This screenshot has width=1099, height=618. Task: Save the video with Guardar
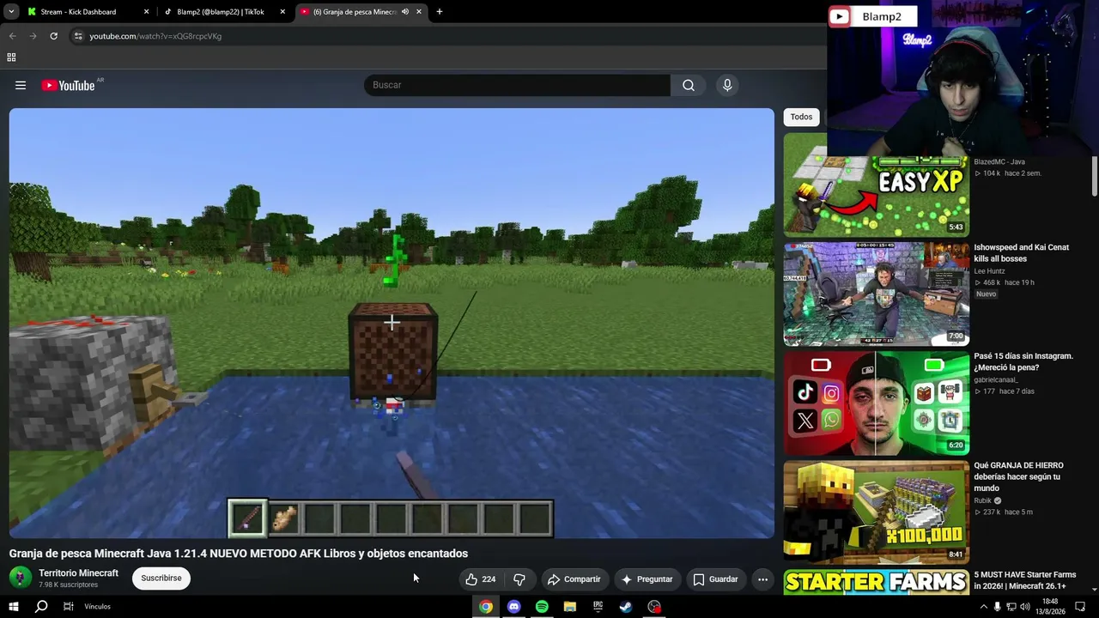(x=715, y=579)
